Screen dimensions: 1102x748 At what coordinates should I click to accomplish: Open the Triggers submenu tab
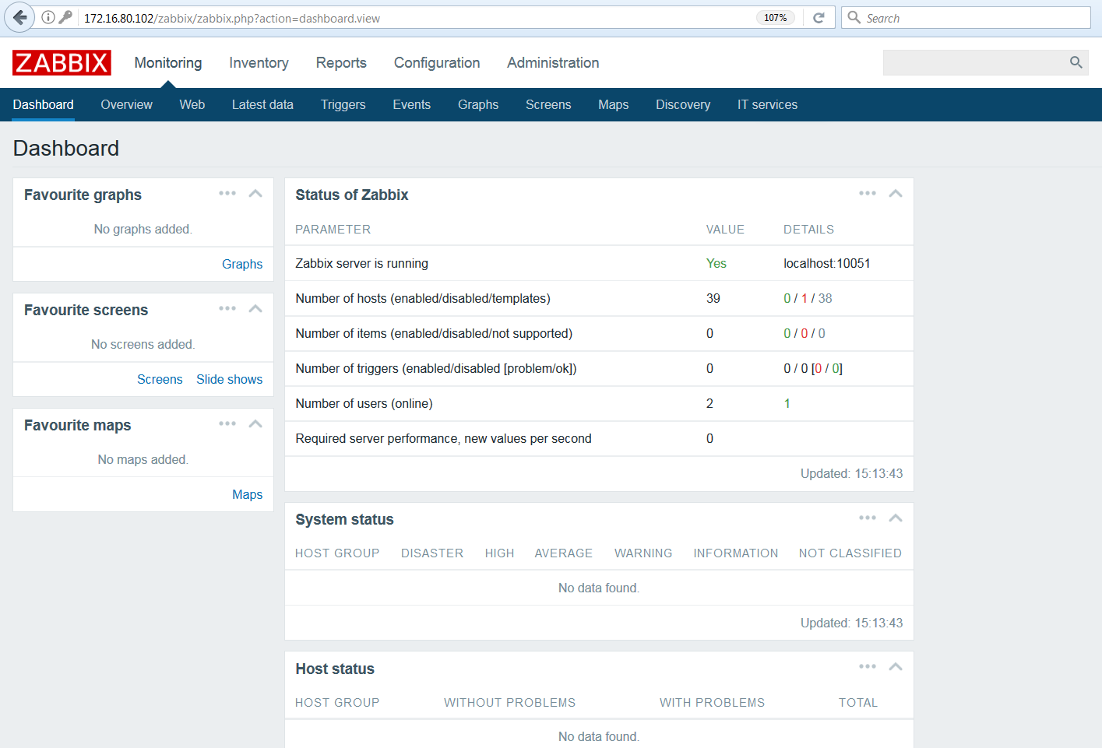tap(343, 104)
